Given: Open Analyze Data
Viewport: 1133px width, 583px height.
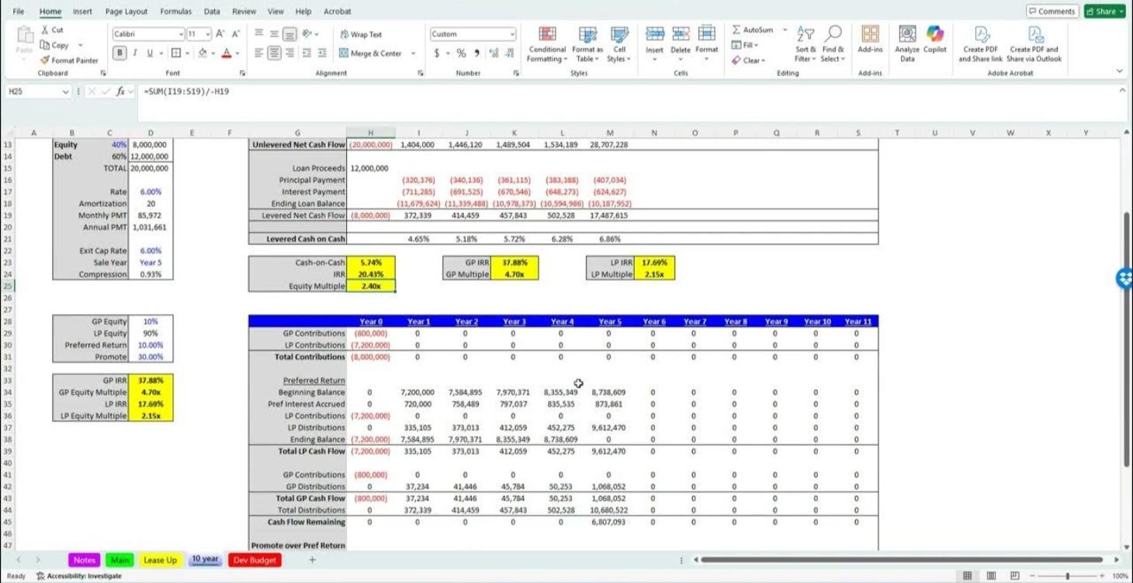Looking at the screenshot, I should click(906, 43).
